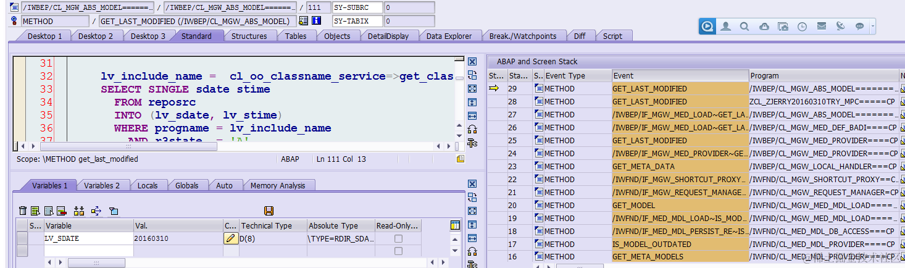The width and height of the screenshot is (905, 268).
Task: Open services of the variables tool
Action: click(472, 264)
